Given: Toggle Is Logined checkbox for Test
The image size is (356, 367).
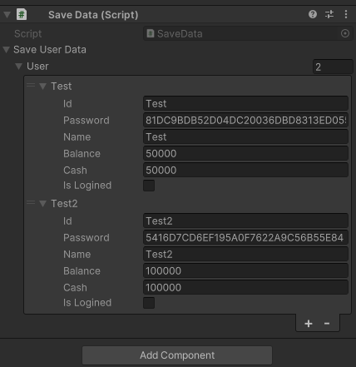Looking at the screenshot, I should point(149,186).
